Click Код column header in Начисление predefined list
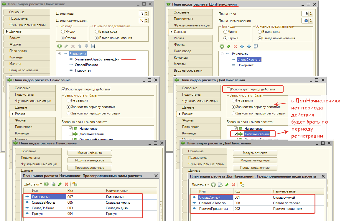This screenshot has height=221, width=344. pyautogui.click(x=85, y=191)
